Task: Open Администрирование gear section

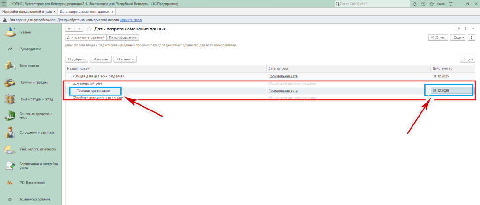Action: pos(35,199)
